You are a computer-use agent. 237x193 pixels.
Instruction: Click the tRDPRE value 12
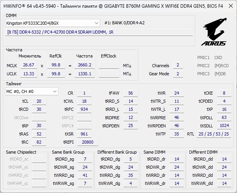point(131,118)
